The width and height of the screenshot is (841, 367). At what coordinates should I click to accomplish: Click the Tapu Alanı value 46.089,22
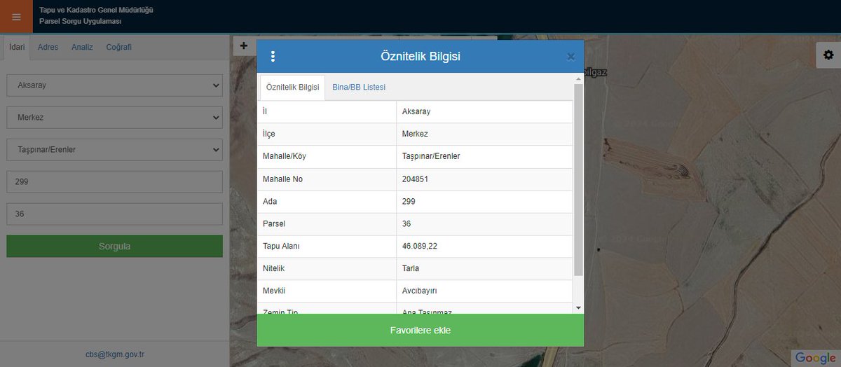tap(420, 247)
